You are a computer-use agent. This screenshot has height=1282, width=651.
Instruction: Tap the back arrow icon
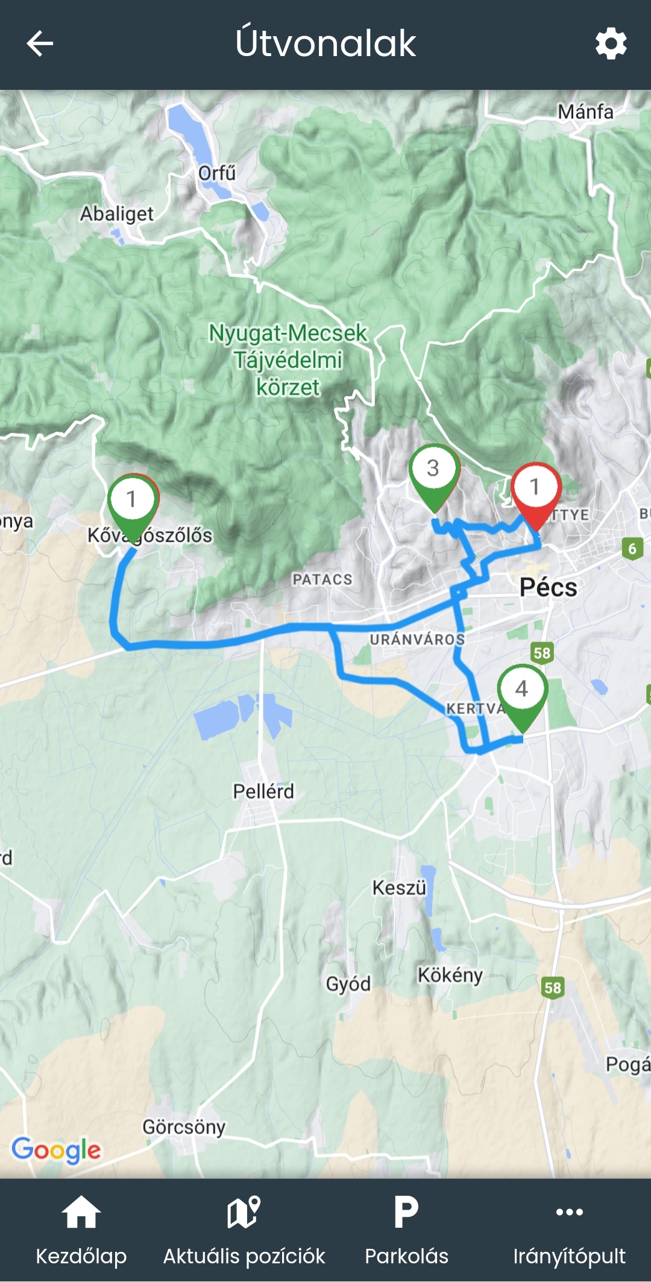coord(40,43)
